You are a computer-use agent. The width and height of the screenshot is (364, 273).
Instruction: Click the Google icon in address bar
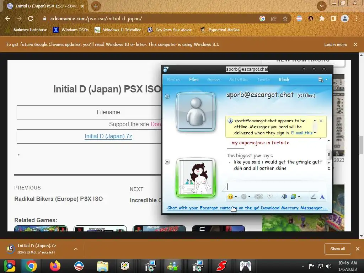tap(262, 18)
